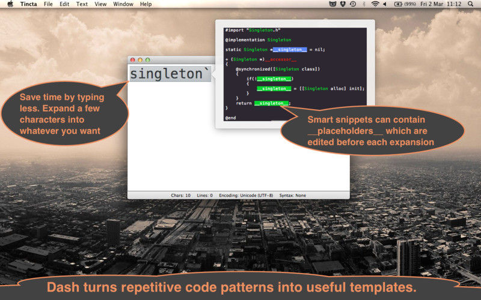Open the Tincta application menu
The image size is (481, 300).
point(28,4)
